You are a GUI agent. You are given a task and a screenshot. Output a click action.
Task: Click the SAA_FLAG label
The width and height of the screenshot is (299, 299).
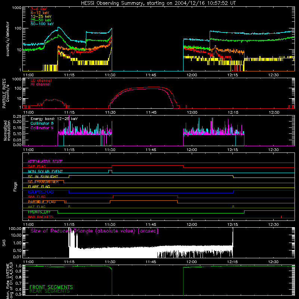pos(37,197)
